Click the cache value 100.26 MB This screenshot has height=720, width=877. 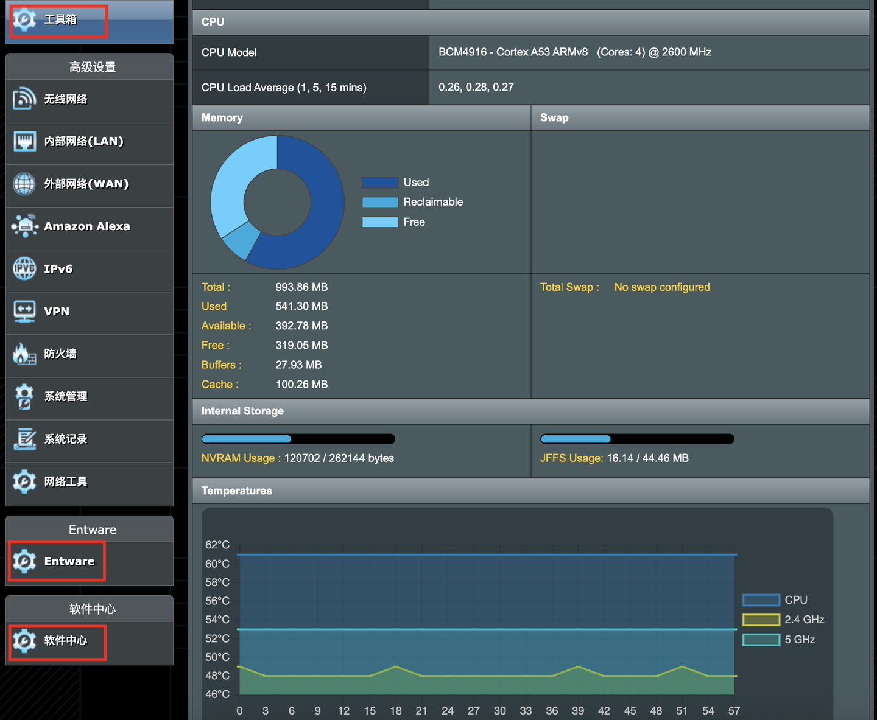[301, 384]
